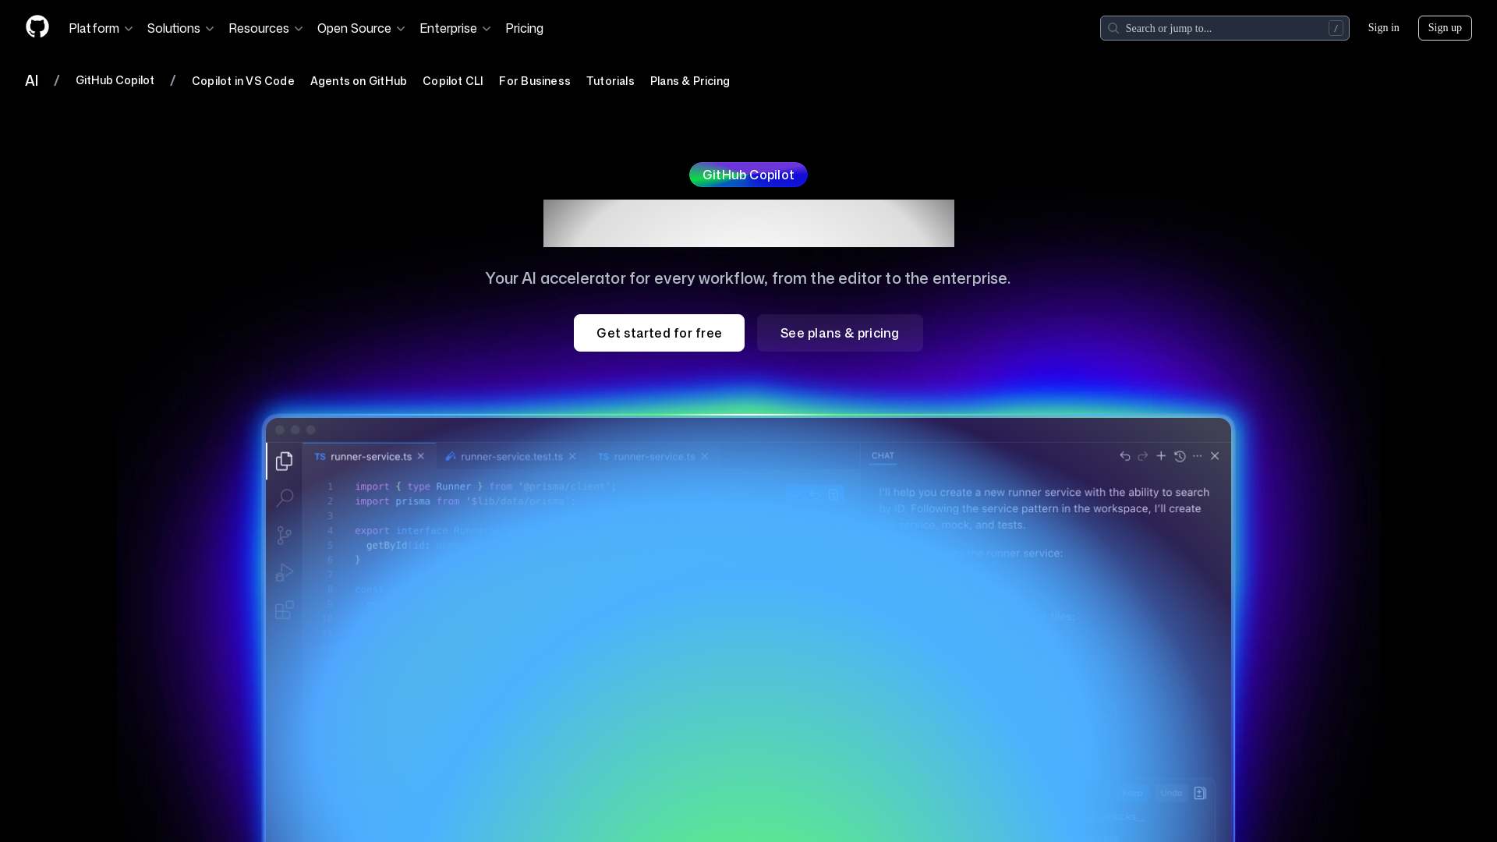This screenshot has width=1497, height=842.
Task: Expand the Platform dropdown menu
Action: 101,28
